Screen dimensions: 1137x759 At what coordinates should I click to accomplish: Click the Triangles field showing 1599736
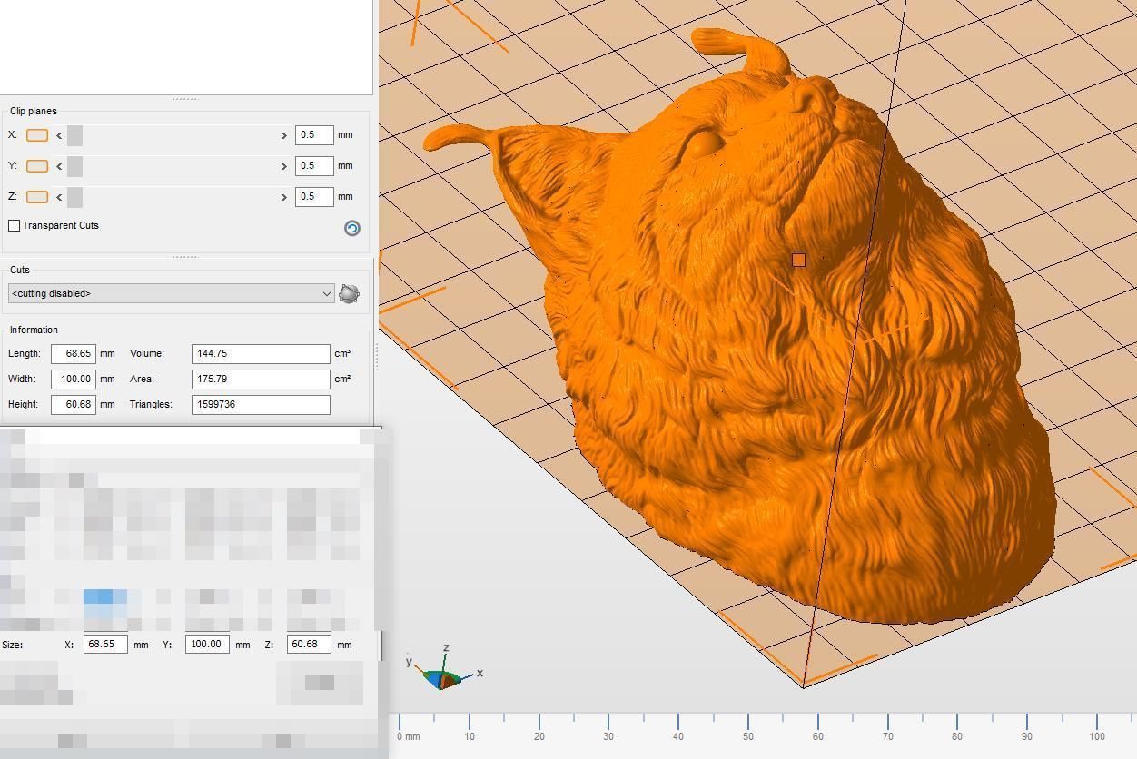[x=261, y=405]
